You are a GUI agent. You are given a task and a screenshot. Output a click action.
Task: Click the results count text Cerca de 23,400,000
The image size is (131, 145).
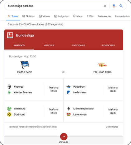(35, 24)
